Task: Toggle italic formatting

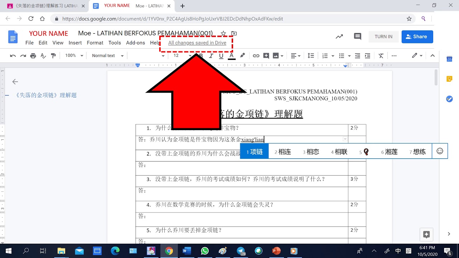Action: [211, 56]
